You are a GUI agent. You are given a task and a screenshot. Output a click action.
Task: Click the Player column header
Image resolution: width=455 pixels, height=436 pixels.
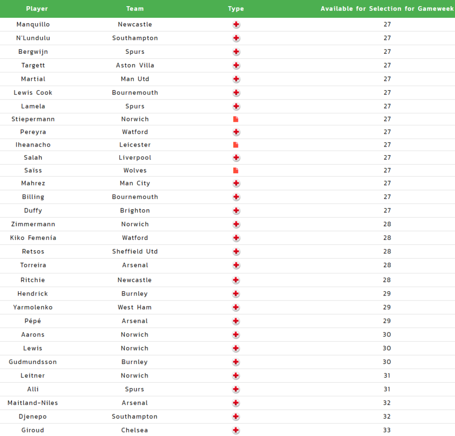[x=37, y=9]
